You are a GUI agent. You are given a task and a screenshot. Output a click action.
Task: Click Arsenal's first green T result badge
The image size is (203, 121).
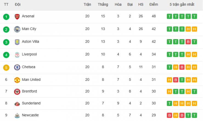pyautogui.click(x=169, y=16)
